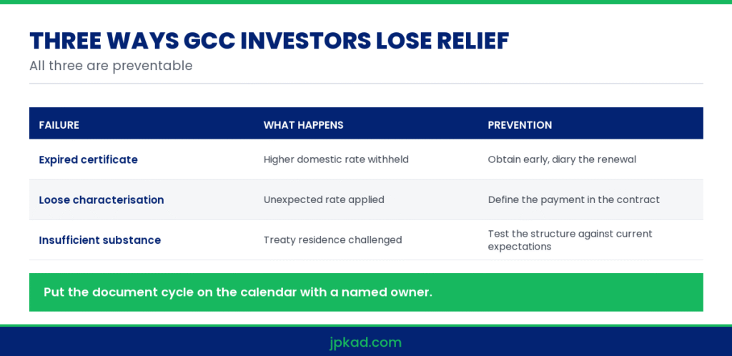The width and height of the screenshot is (732, 356).
Task: Click the Expired certificate row label
Action: (88, 159)
